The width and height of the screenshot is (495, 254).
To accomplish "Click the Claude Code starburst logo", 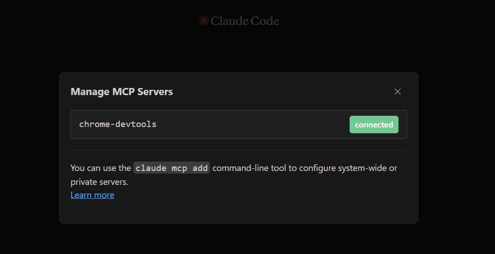I will 204,21.
